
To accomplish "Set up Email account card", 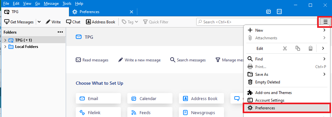I will click(98, 98).
